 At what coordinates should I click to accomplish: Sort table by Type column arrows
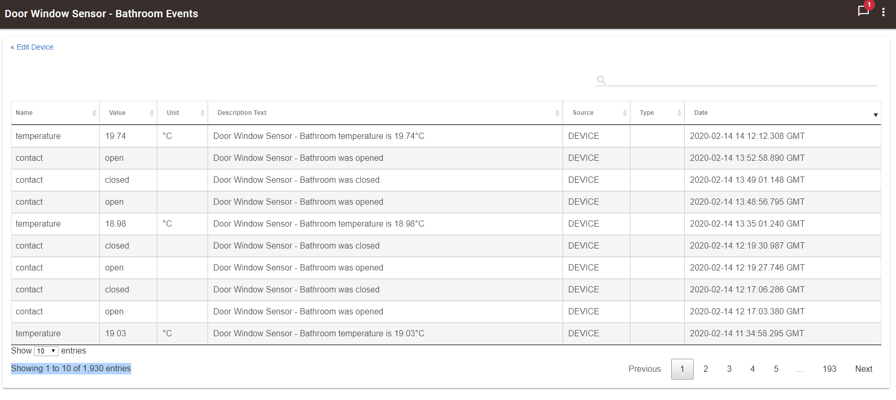click(679, 113)
